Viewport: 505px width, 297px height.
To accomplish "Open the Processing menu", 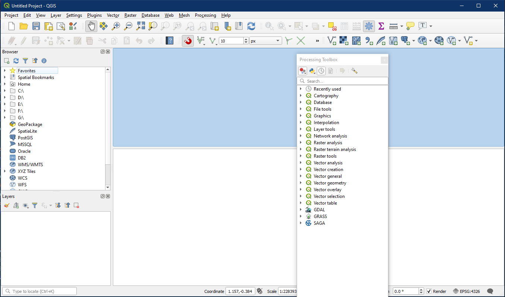I will point(205,15).
